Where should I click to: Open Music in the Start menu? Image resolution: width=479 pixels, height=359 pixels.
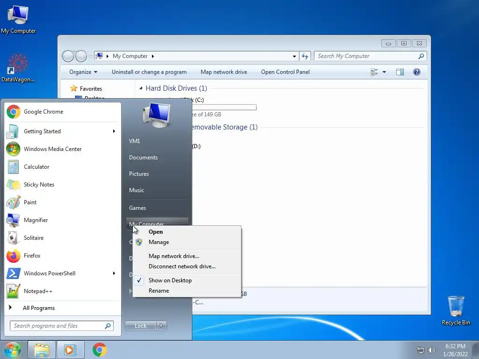click(x=137, y=190)
